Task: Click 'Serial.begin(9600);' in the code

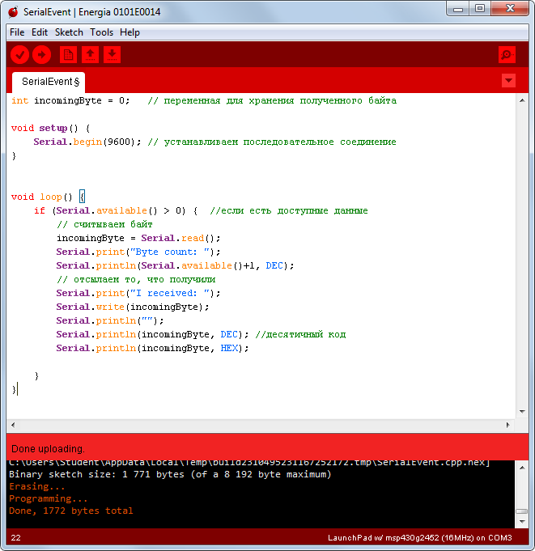Action: pos(87,142)
